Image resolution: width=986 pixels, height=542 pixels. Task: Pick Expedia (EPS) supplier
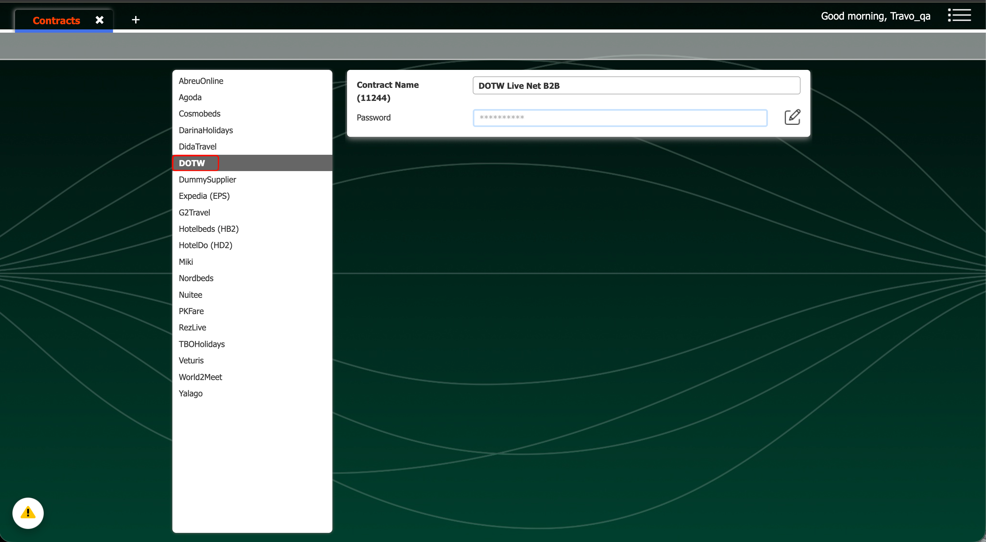pyautogui.click(x=204, y=196)
